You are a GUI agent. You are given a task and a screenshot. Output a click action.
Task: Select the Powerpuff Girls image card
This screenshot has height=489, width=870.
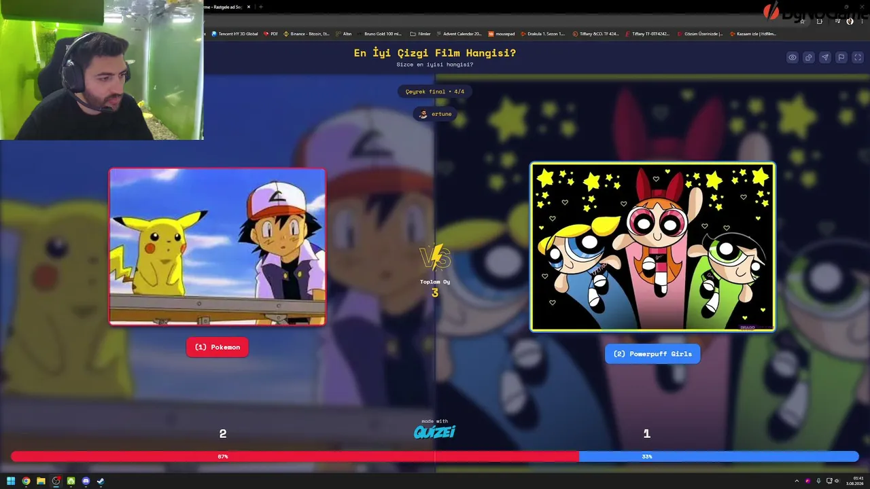tap(652, 247)
